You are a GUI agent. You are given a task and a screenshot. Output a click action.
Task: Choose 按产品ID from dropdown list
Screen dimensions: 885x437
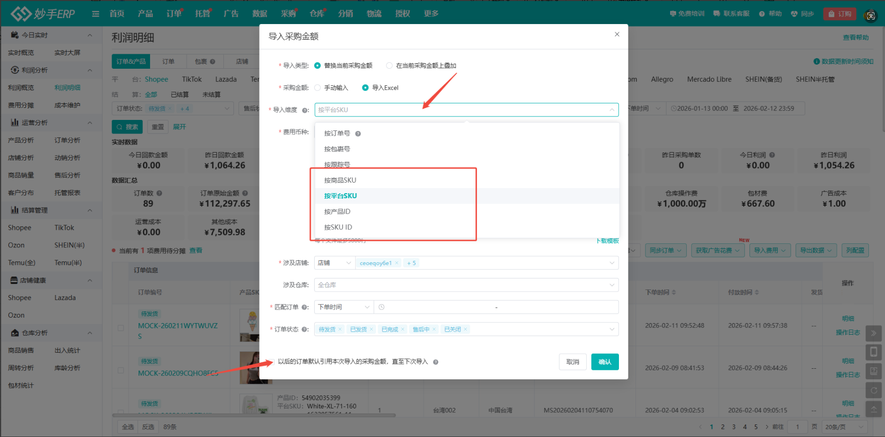467,211
